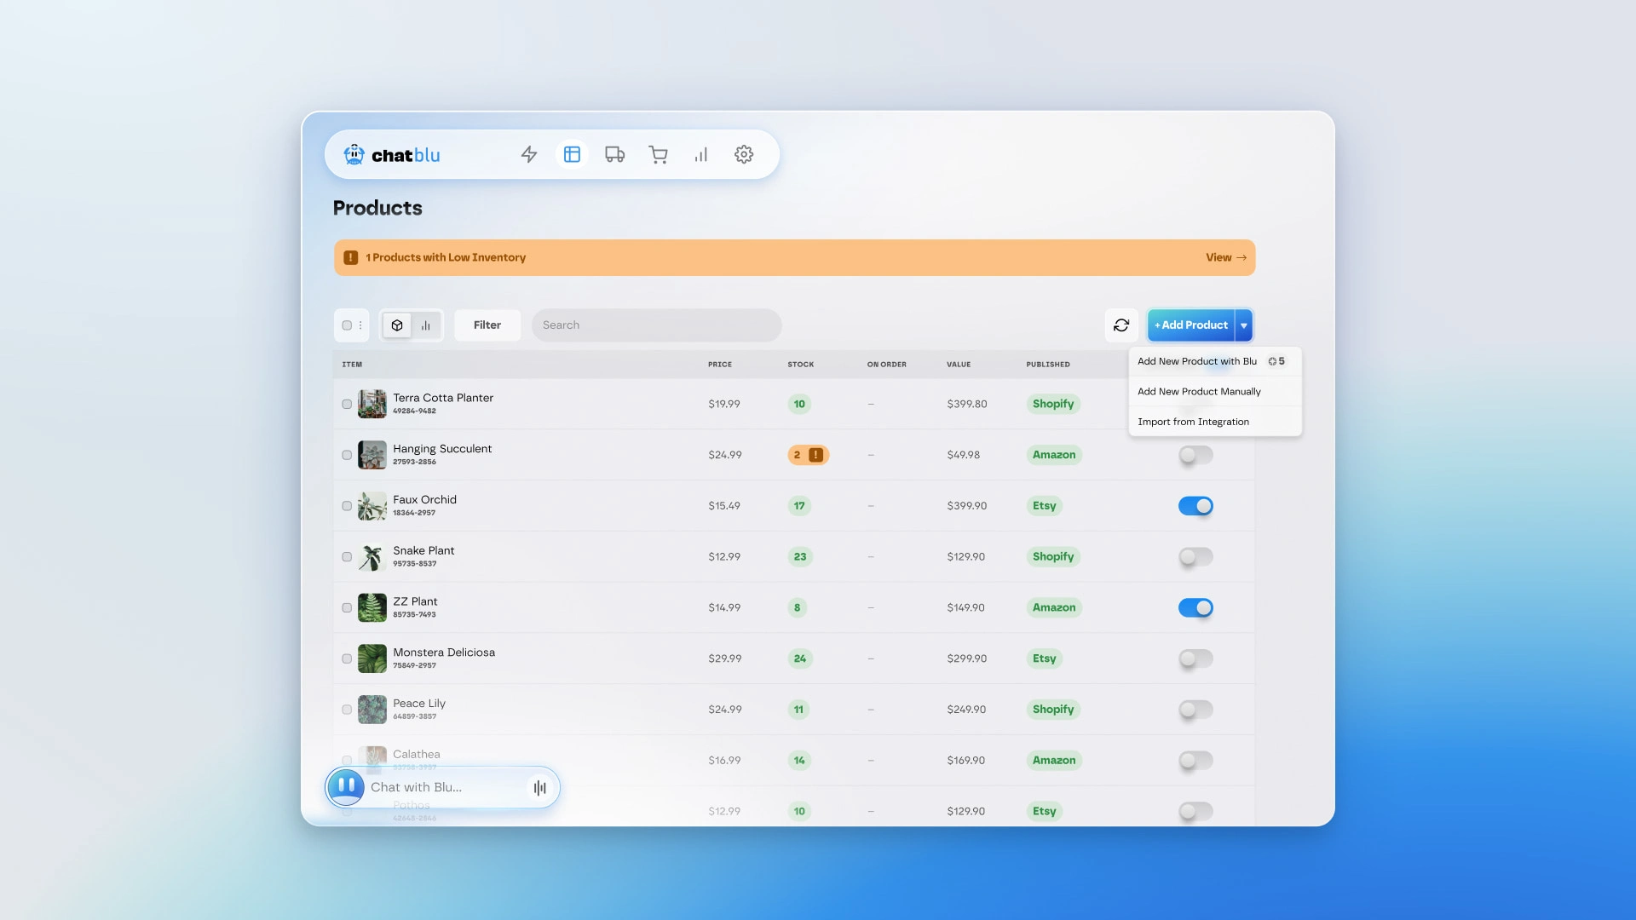Go to the shopping cart orders page
1636x920 pixels.
(x=658, y=154)
